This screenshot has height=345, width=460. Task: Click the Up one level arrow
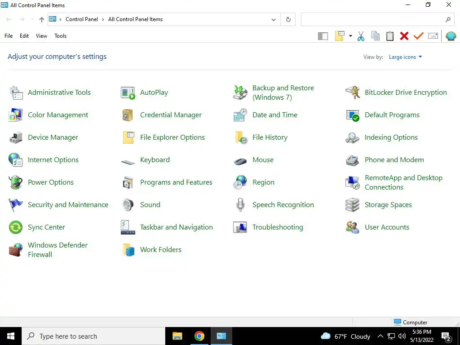42,20
